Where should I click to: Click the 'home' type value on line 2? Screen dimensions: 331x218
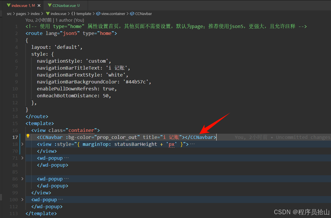point(106,33)
